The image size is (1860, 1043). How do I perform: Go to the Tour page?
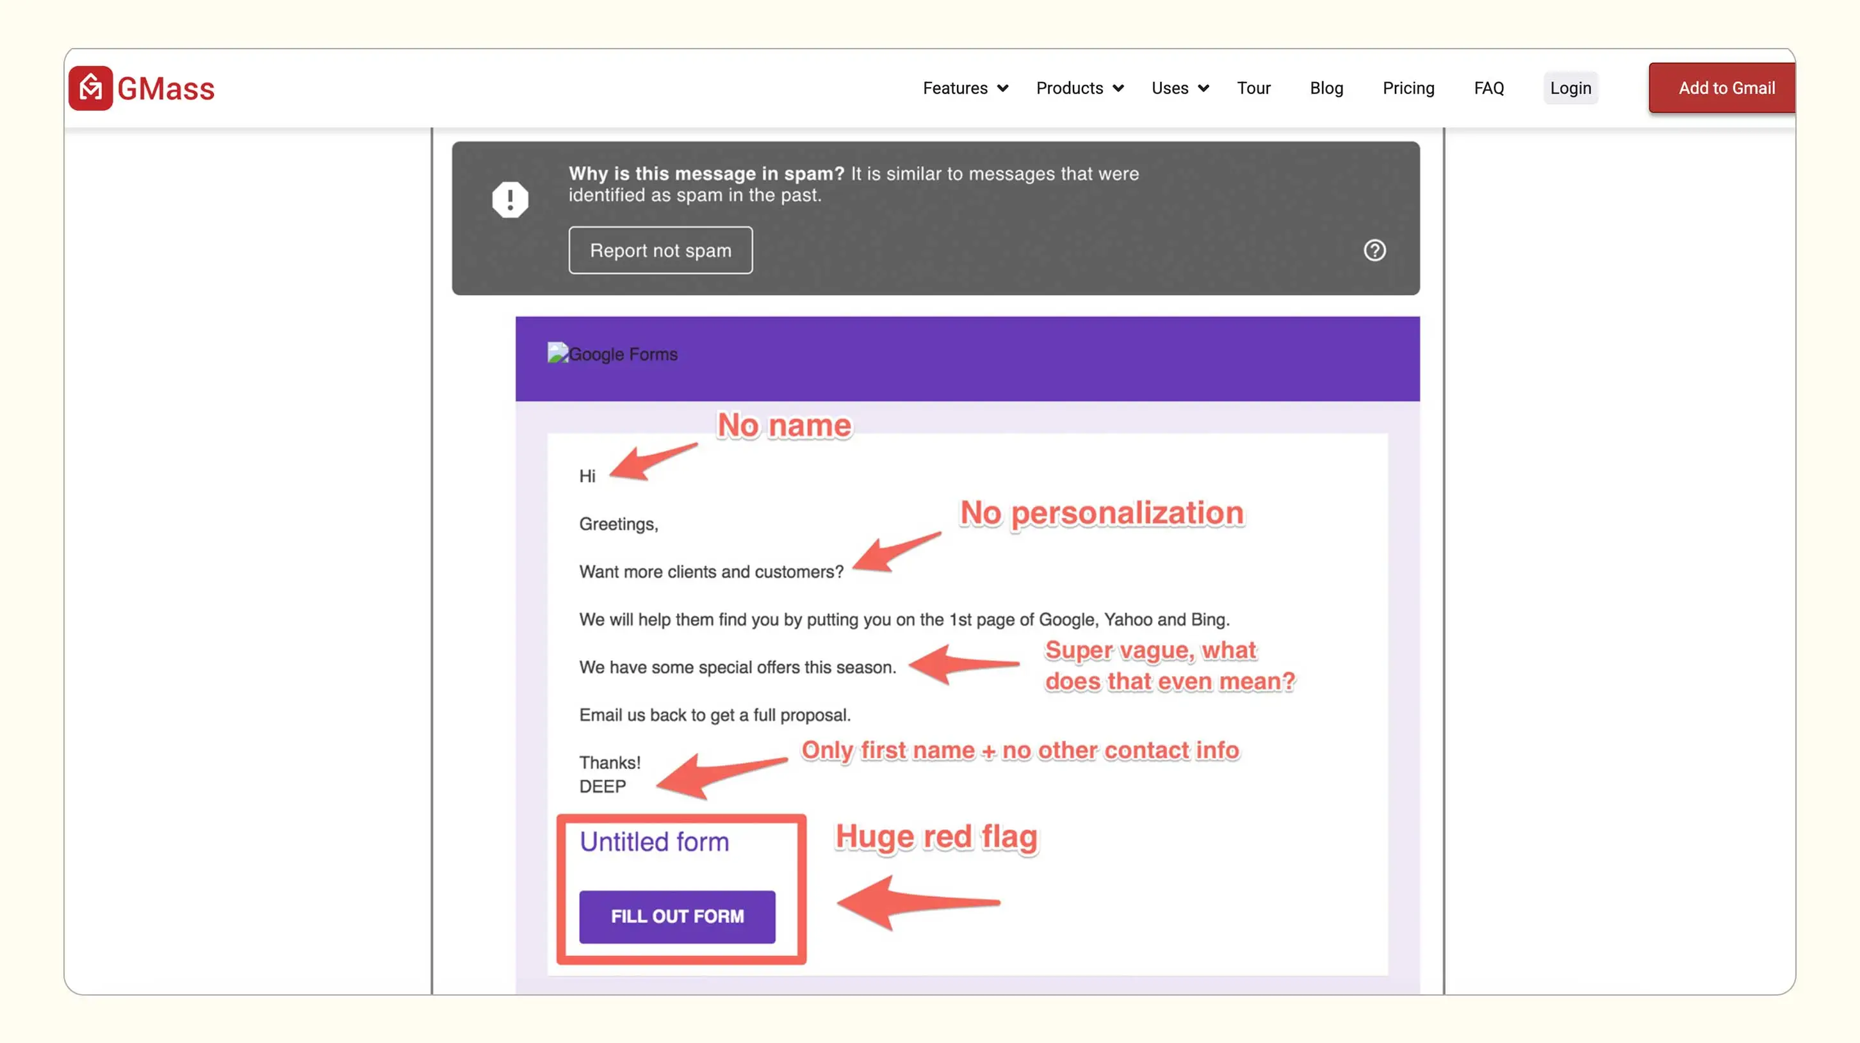click(1253, 88)
